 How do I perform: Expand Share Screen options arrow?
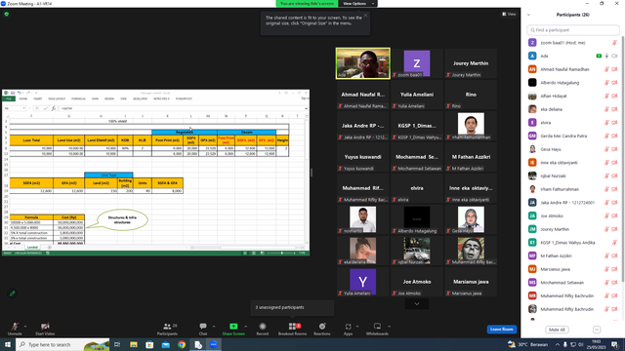click(x=245, y=327)
